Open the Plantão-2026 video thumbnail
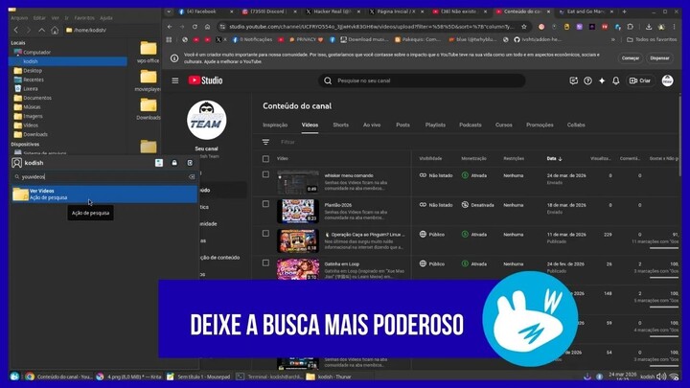Image resolution: width=690 pixels, height=388 pixels. coord(298,211)
